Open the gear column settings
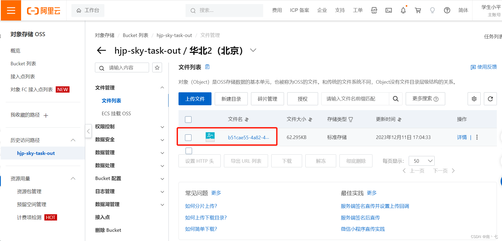Screen dimensions: 502x241 click(x=474, y=99)
